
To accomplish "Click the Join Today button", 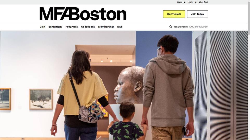I will tap(198, 14).
